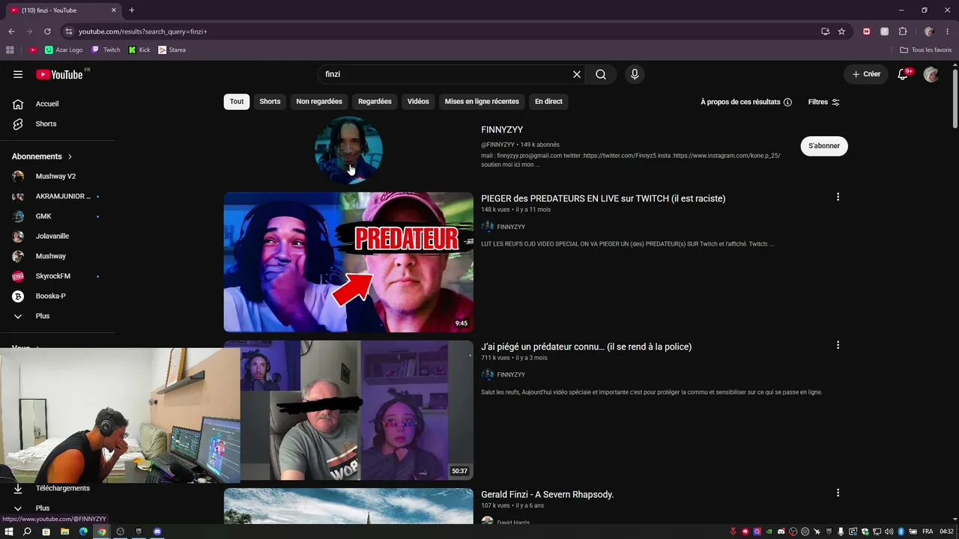Screen dimensions: 959x539
Task: Go to the YouTube home logo
Action: pyautogui.click(x=59, y=74)
